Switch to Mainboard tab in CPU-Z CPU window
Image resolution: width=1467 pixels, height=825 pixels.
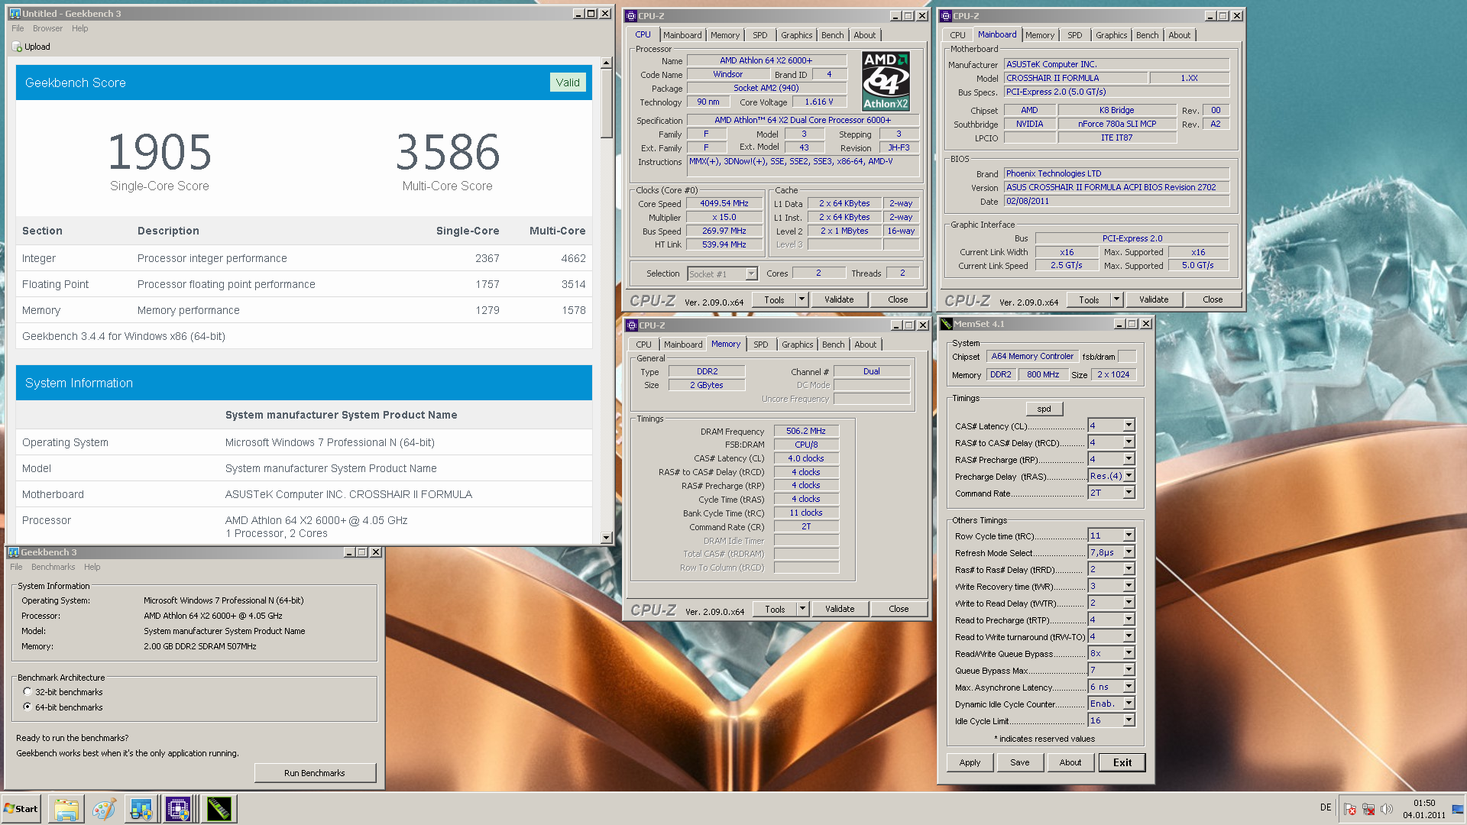coord(682,35)
